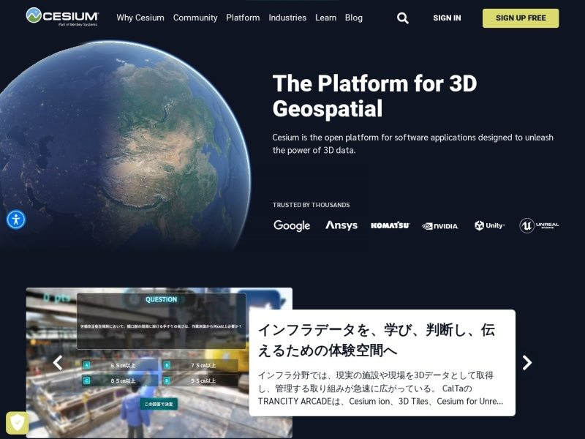Open the search magnifier icon
This screenshot has width=585, height=439.
tap(403, 18)
